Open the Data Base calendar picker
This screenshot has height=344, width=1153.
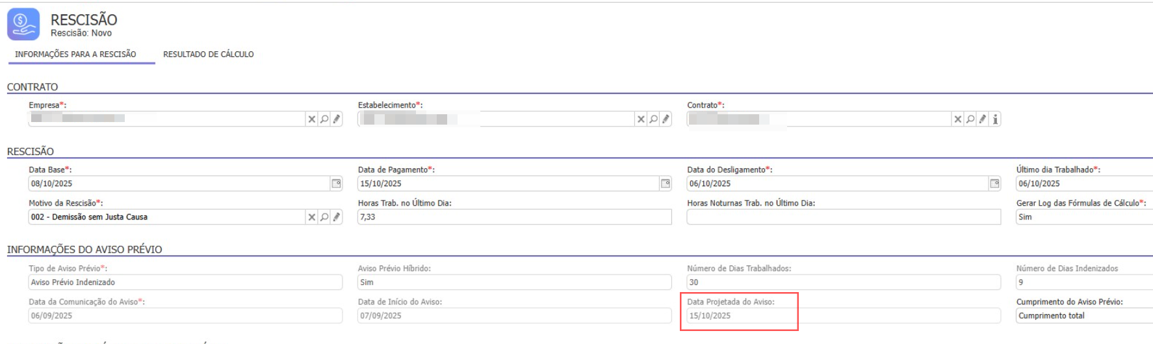tap(336, 184)
